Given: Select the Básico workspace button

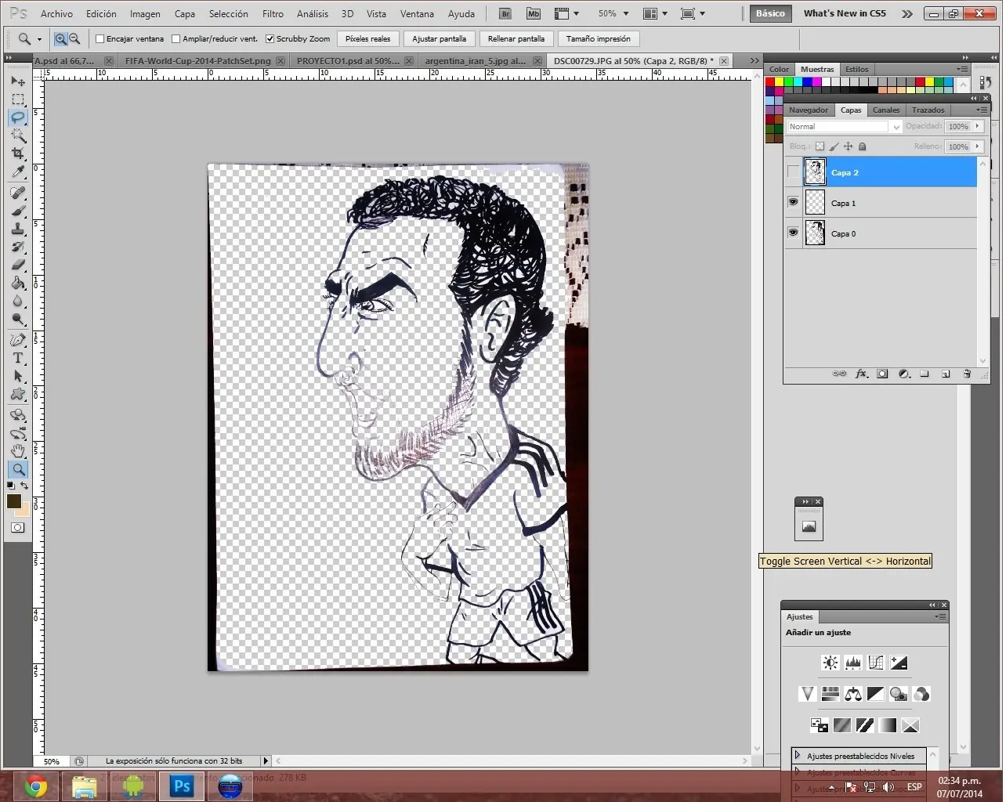Looking at the screenshot, I should click(x=770, y=13).
